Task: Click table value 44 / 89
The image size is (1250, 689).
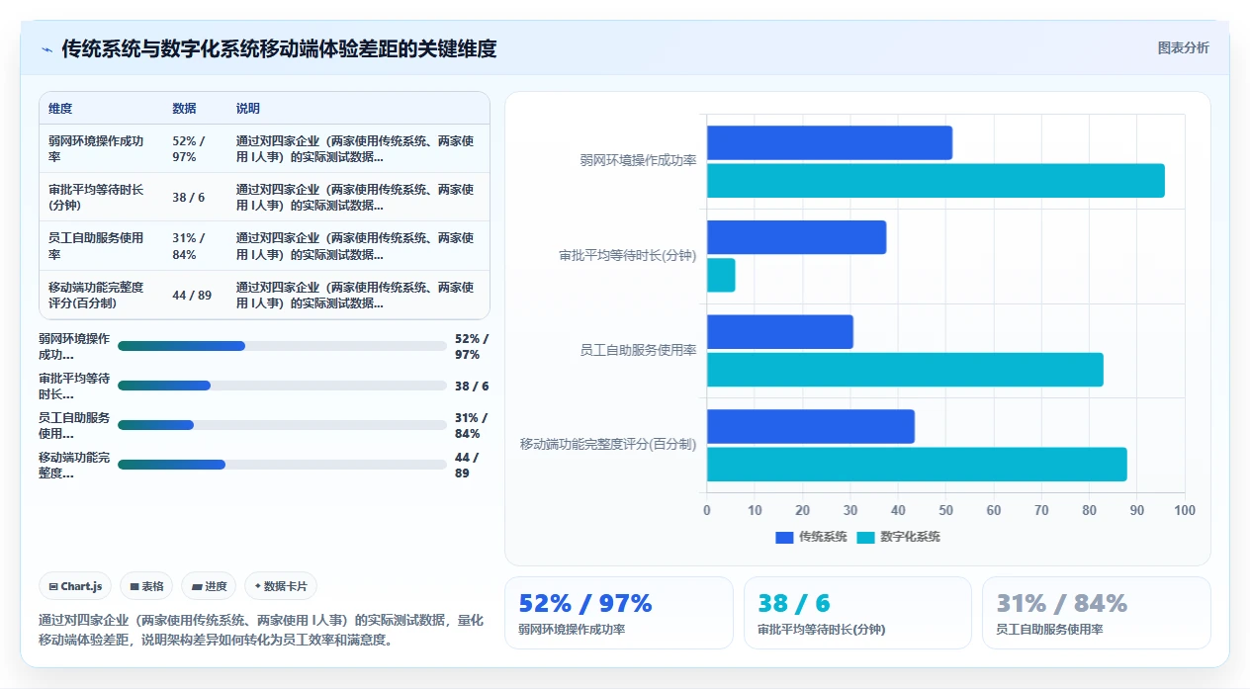Action: [x=192, y=295]
